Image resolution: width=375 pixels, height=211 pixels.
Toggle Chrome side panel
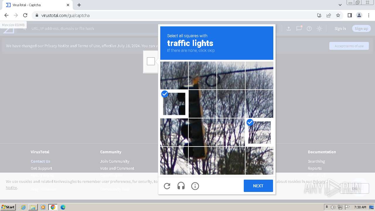click(x=350, y=15)
